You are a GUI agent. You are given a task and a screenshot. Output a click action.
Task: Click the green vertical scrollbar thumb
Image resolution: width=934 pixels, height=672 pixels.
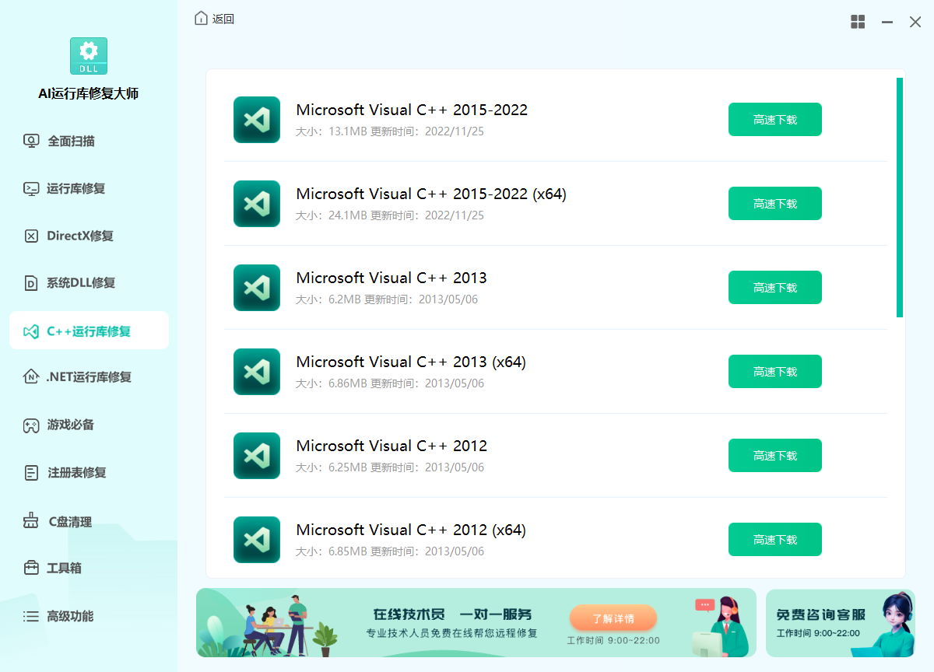[x=899, y=198]
